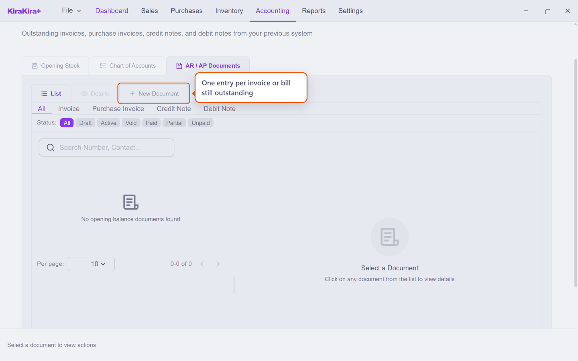Go to previous page arrow
The width and height of the screenshot is (578, 361).
coord(202,264)
